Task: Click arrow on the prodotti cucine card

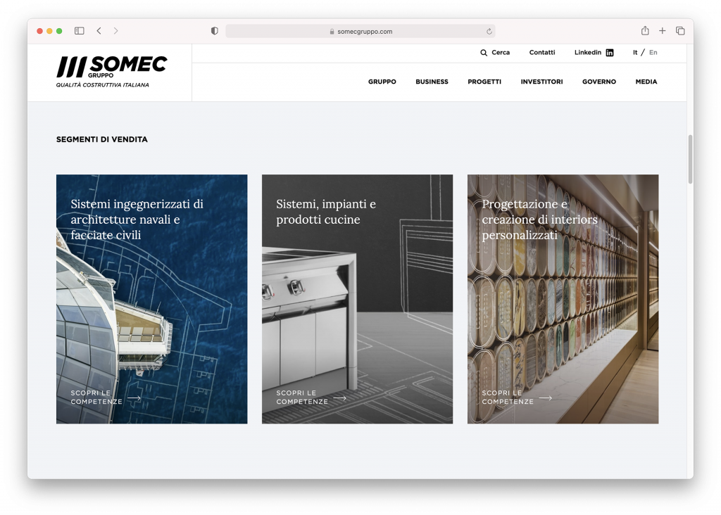Action: 340,398
